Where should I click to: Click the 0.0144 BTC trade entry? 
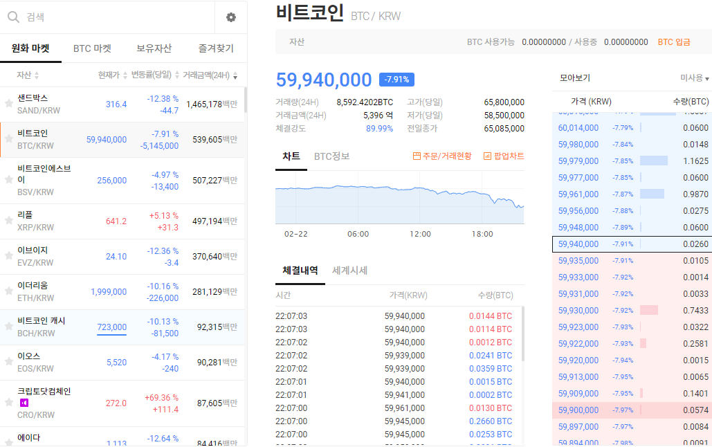[491, 316]
